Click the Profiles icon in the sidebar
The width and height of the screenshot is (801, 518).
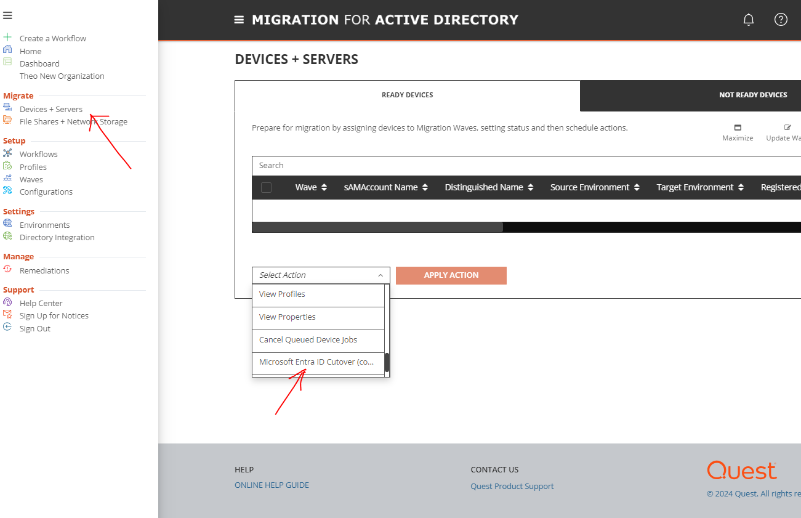click(7, 166)
